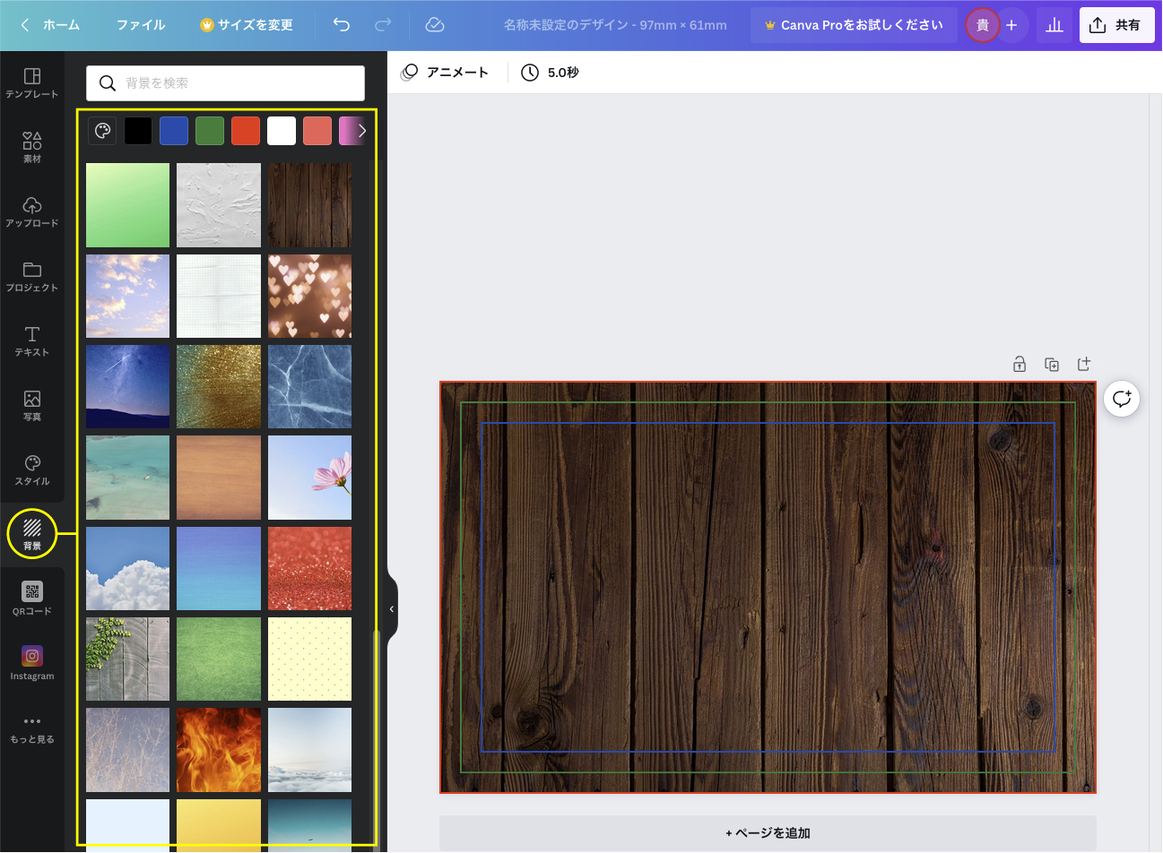Choose the white grid paper background
This screenshot has width=1163, height=853.
pos(219,296)
